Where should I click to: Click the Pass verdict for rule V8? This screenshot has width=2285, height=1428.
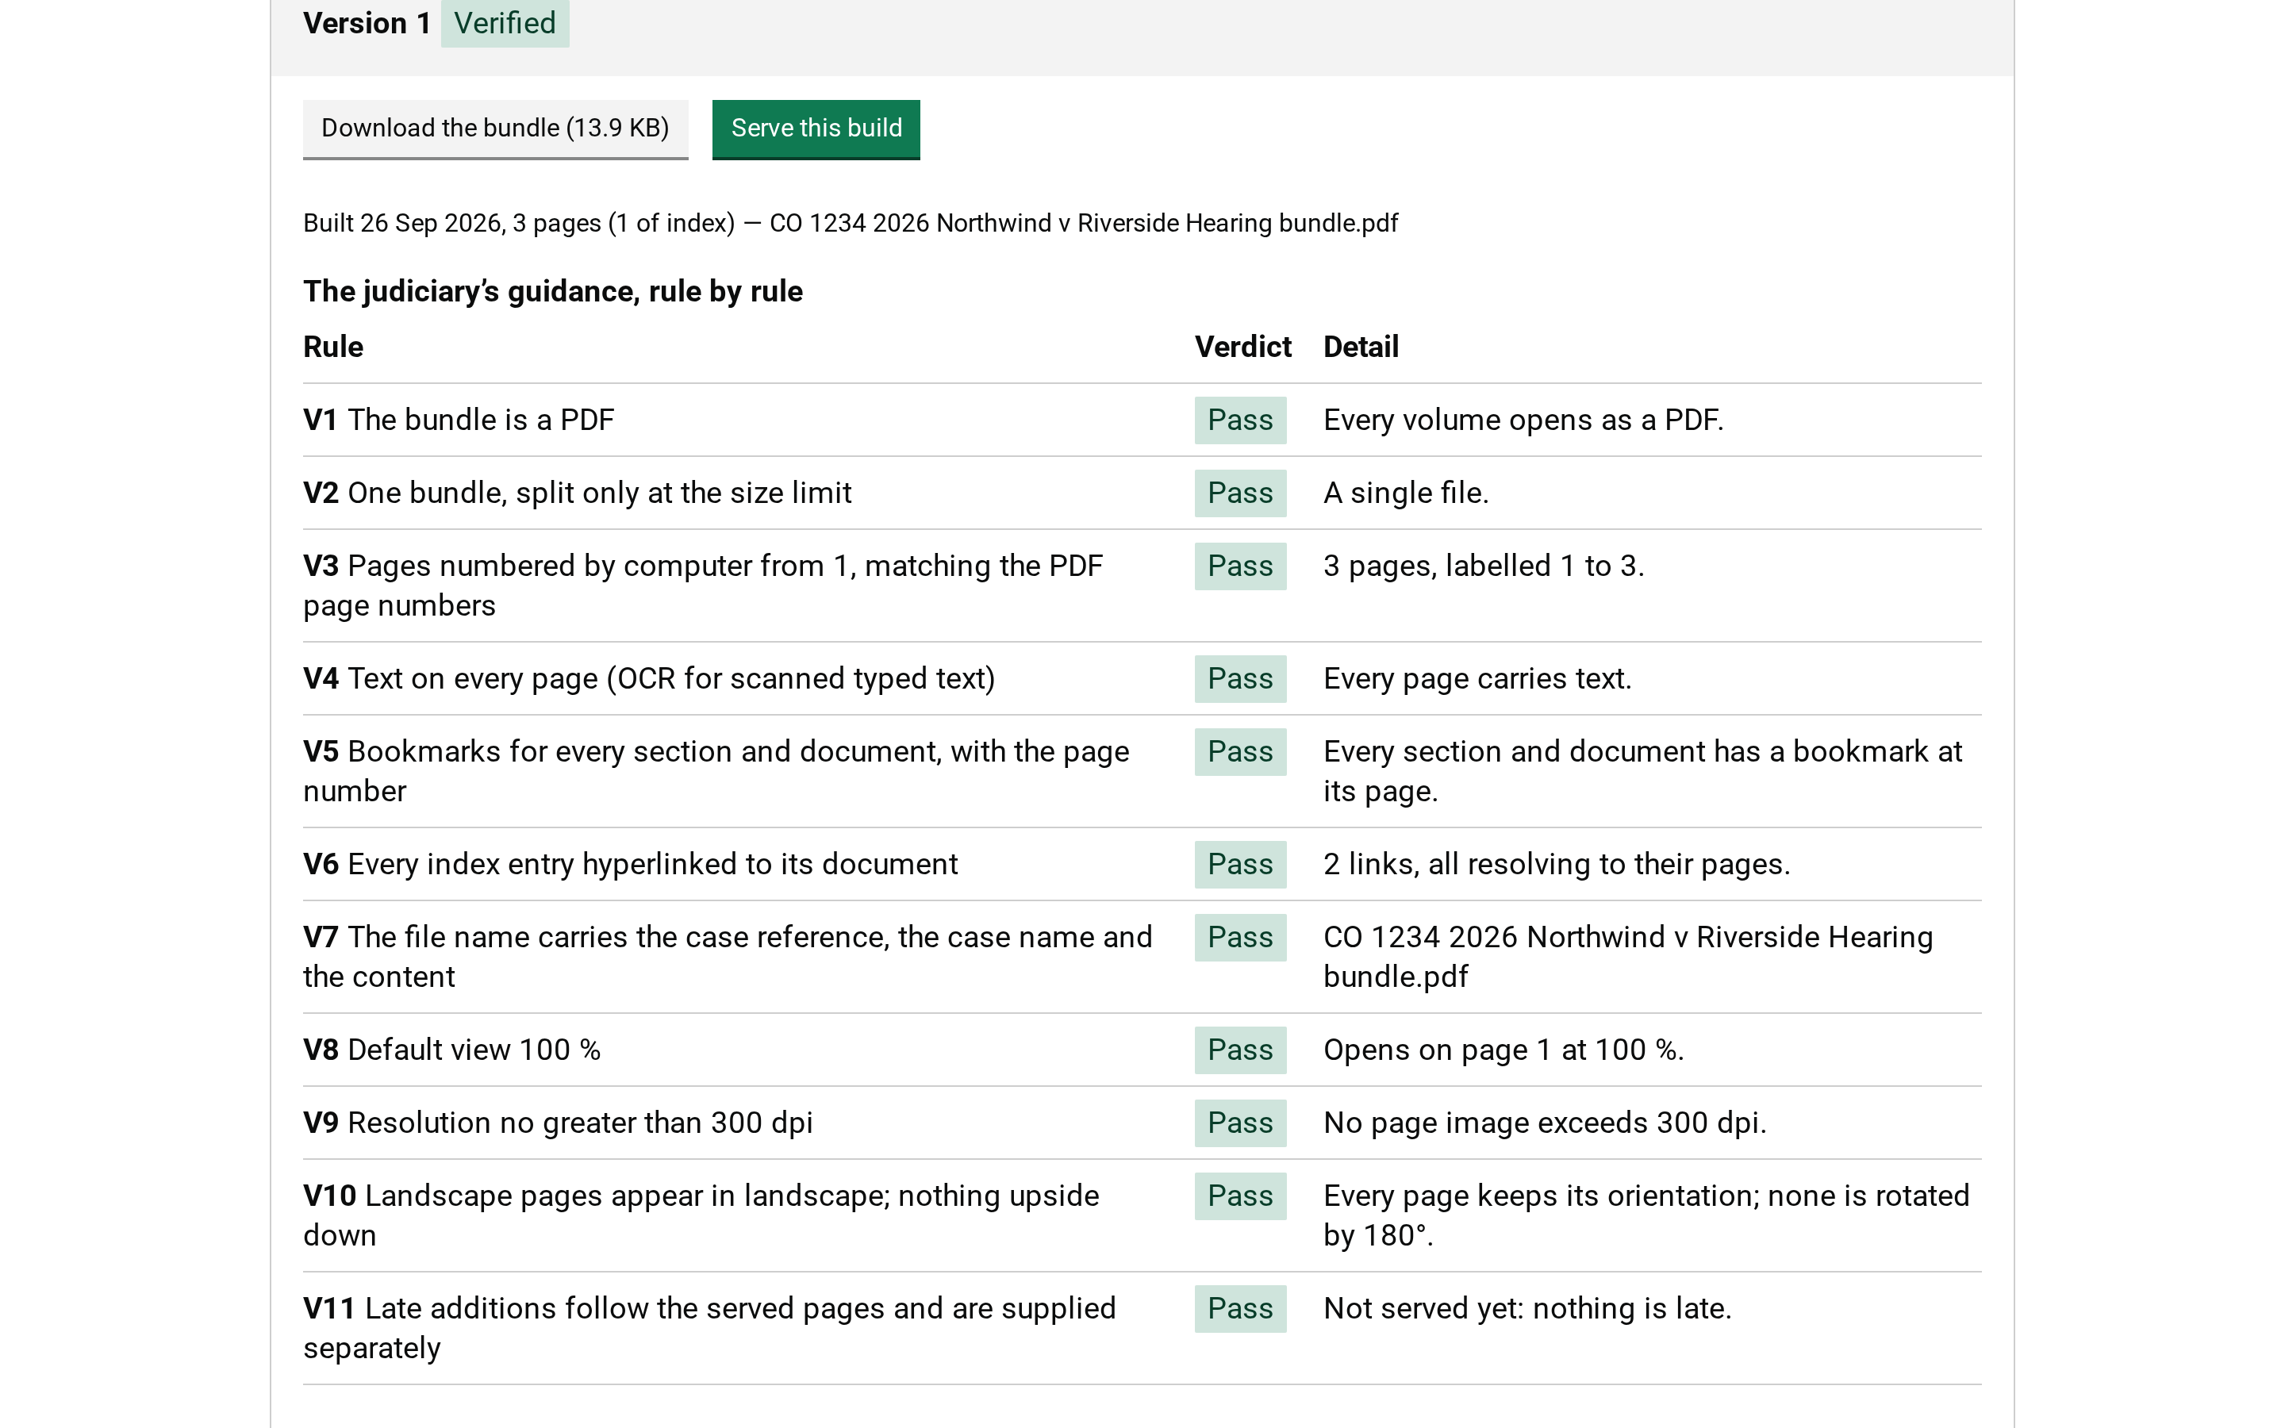1240,1050
